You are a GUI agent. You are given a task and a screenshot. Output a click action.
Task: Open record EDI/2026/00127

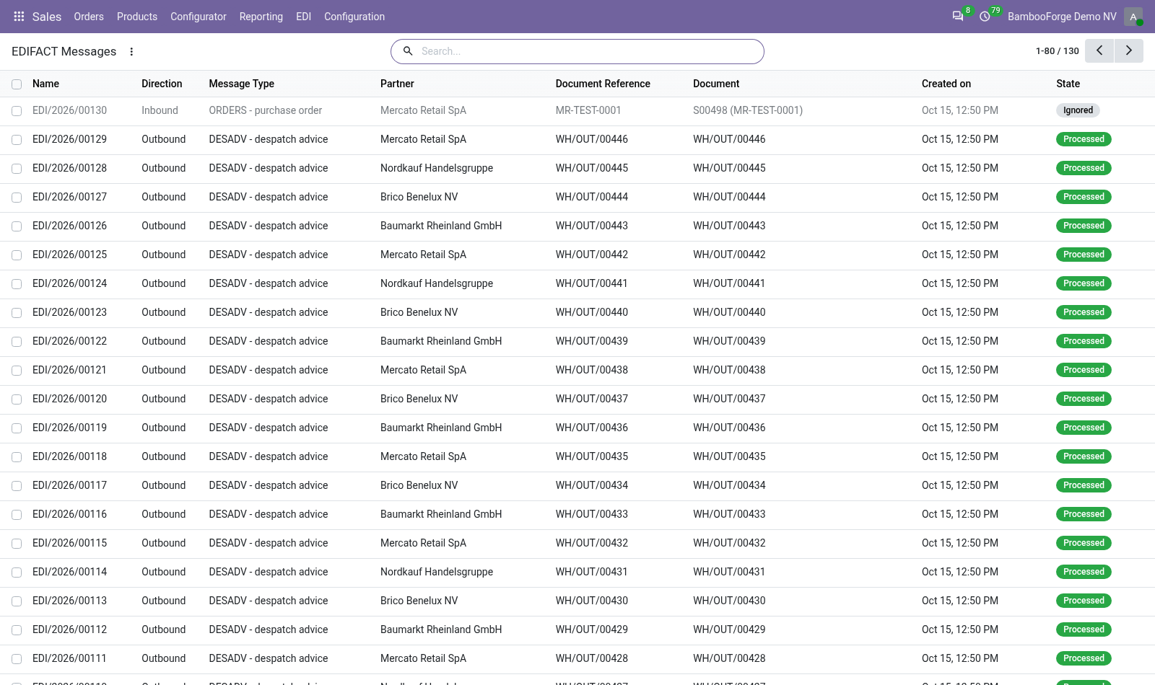point(70,197)
